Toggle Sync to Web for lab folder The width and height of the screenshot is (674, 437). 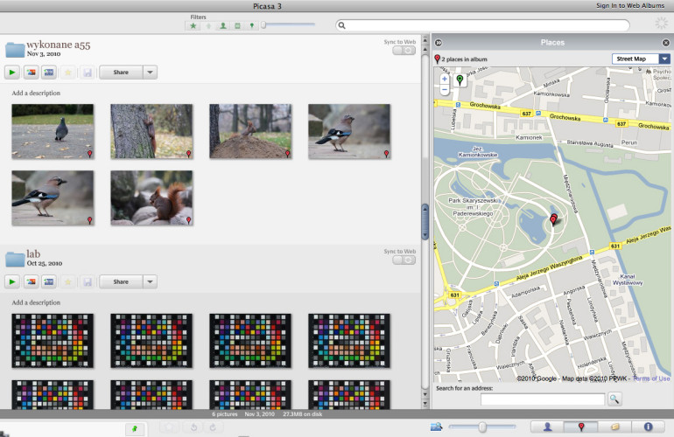(x=404, y=260)
